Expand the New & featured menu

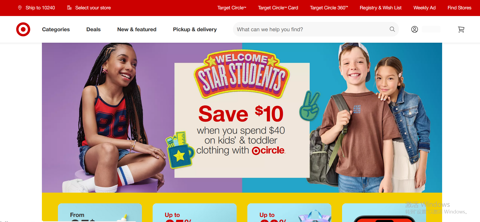pyautogui.click(x=137, y=29)
